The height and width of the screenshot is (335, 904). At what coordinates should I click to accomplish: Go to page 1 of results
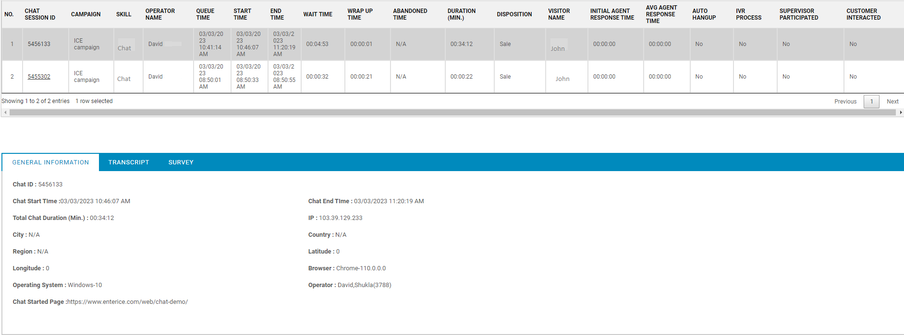coord(871,102)
